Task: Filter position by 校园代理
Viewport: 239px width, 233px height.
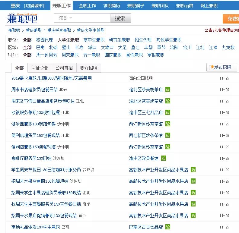Action: point(44,40)
